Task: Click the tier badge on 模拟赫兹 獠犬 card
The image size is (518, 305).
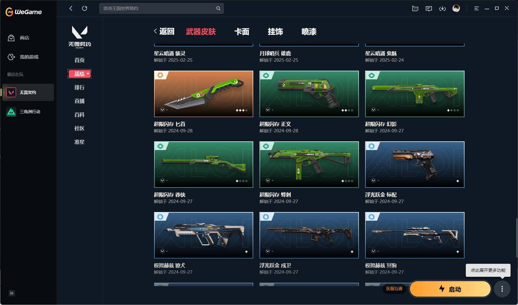Action: [x=160, y=217]
